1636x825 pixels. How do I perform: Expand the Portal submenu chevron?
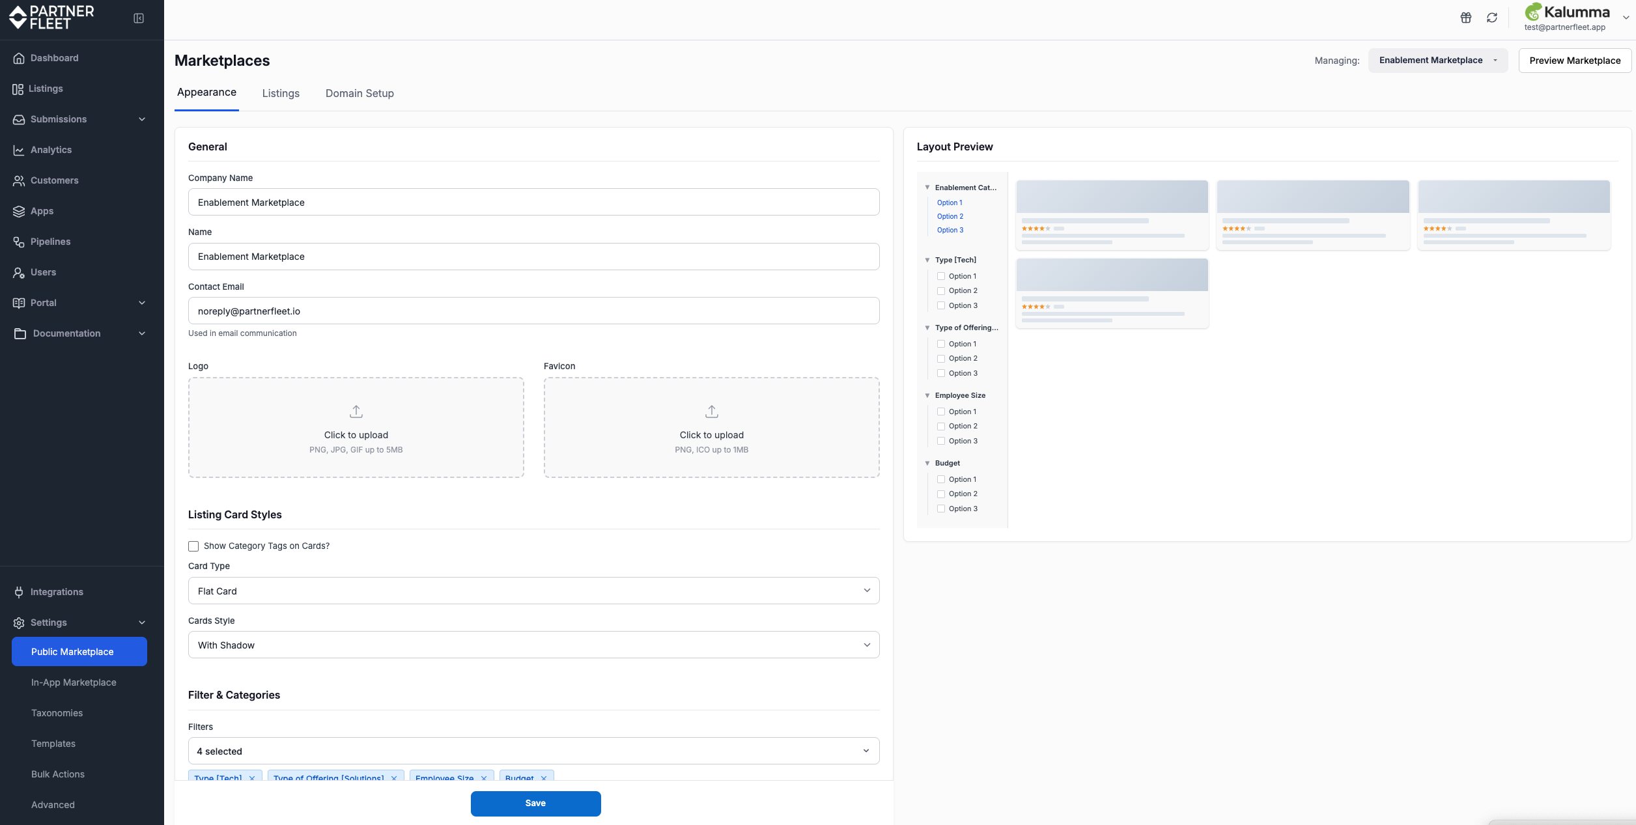click(x=142, y=303)
